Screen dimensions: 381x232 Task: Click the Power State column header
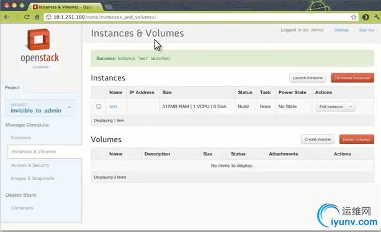click(x=292, y=93)
